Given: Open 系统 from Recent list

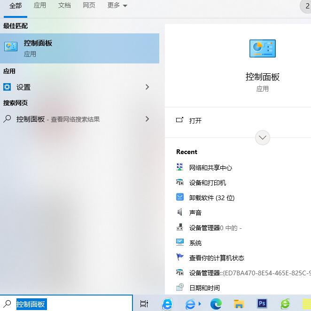Looking at the screenshot, I should click(x=195, y=243).
